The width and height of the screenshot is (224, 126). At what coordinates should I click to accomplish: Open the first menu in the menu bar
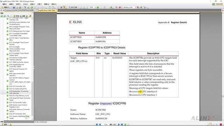(x=5, y=4)
